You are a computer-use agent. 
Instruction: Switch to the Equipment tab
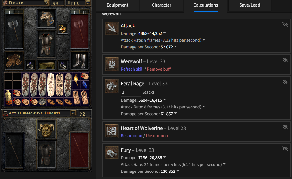(x=117, y=5)
